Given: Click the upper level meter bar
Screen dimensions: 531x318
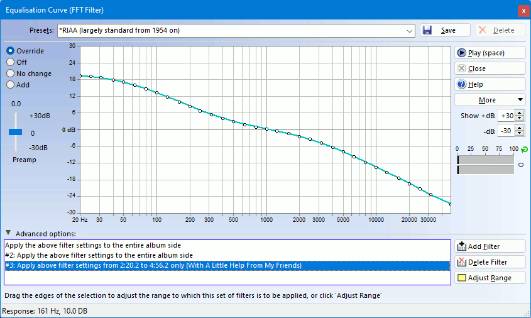Looking at the screenshot, I should click(485, 160).
